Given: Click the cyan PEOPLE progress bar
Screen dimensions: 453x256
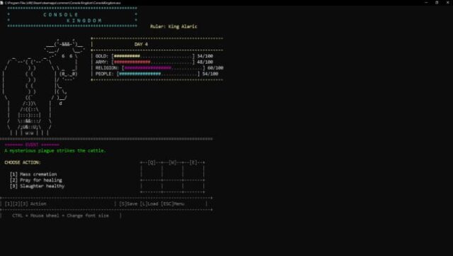Looking at the screenshot, I should coord(159,74).
